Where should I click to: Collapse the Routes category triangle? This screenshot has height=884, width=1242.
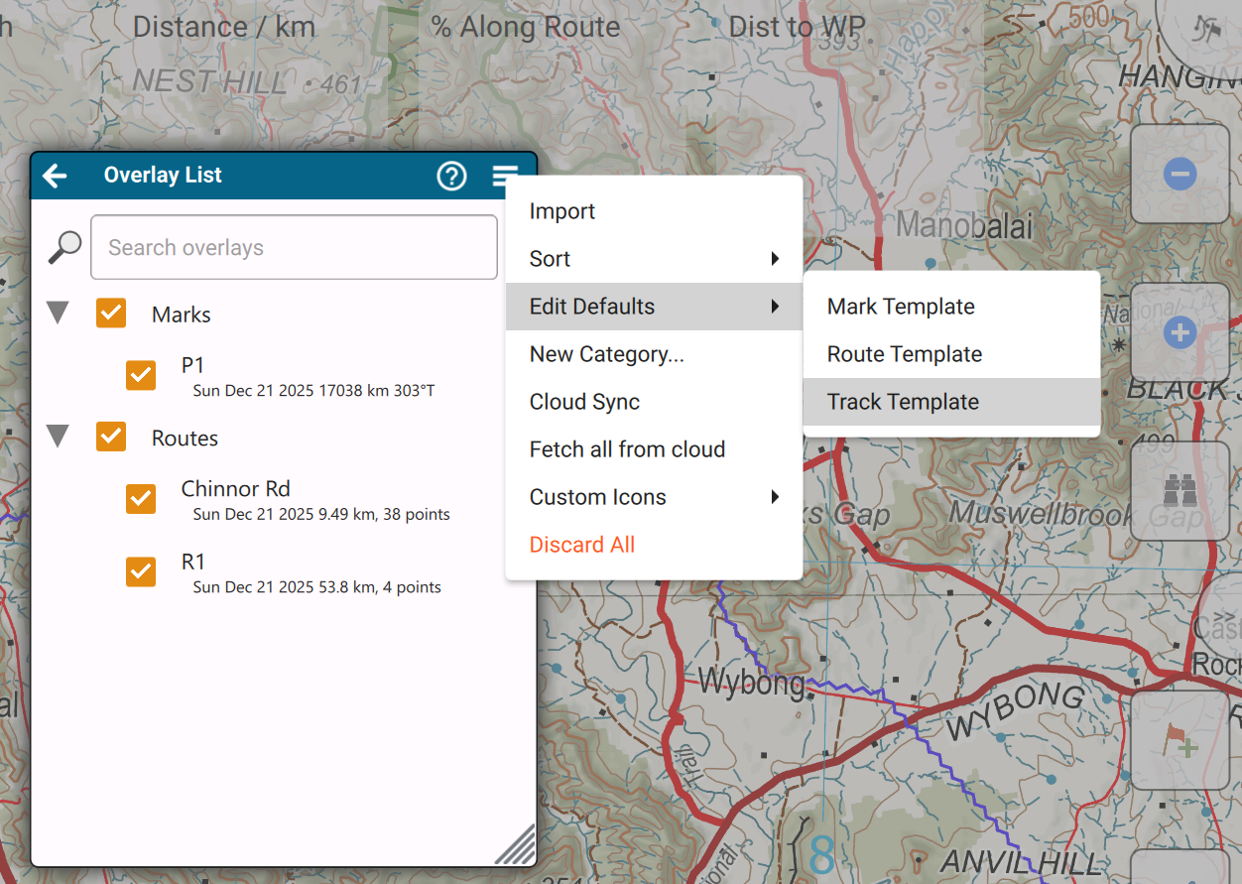[x=59, y=437]
